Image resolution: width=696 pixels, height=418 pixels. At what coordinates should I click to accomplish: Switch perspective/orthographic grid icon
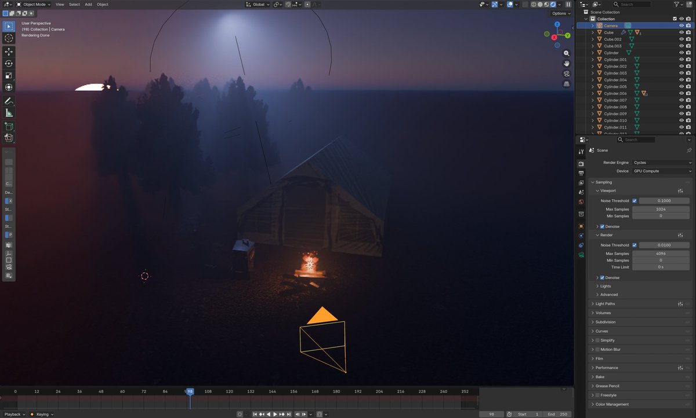(567, 84)
